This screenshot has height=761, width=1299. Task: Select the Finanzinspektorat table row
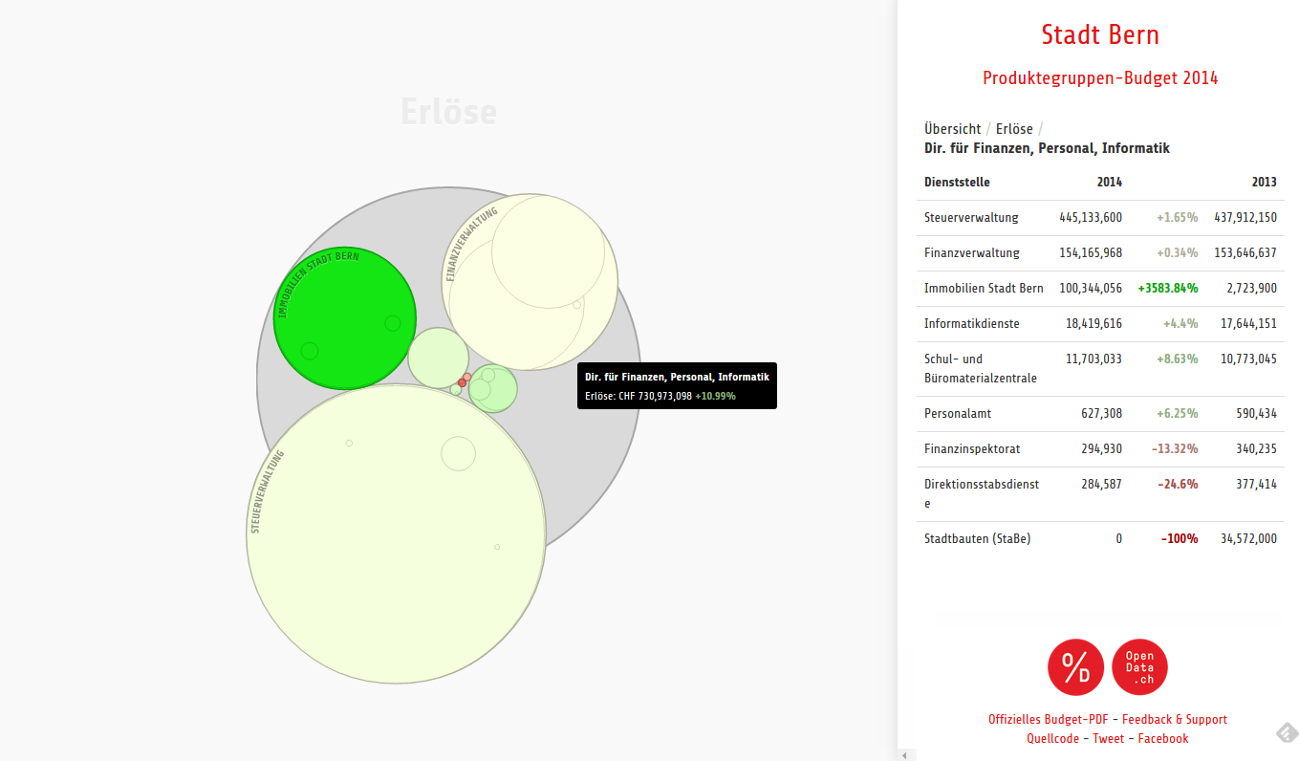[x=1100, y=448]
